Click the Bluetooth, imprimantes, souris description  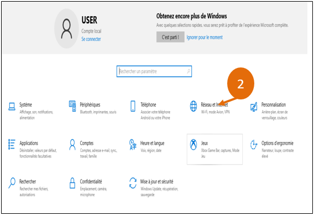pos(98,112)
